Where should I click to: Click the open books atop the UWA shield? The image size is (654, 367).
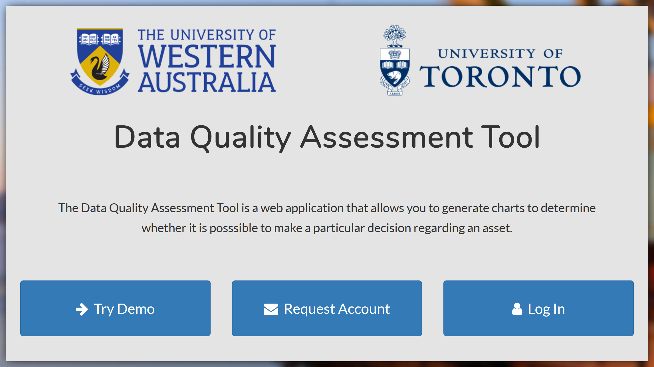pyautogui.click(x=100, y=39)
